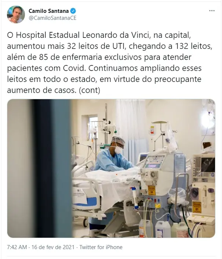
Task: Click the date 16 de fev de 2021
Action: [53, 247]
